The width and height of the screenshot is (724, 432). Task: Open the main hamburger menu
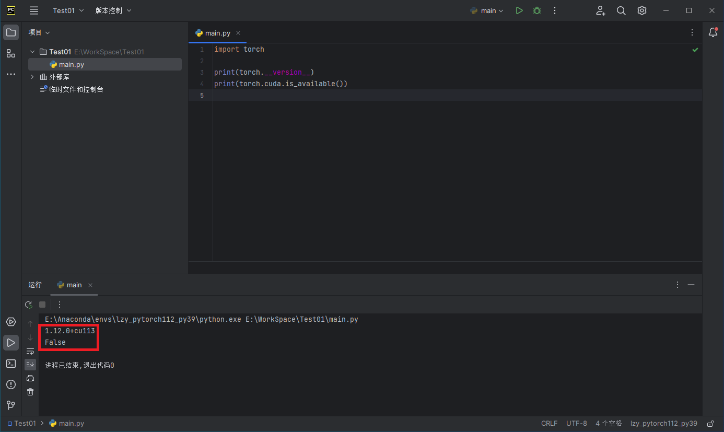(x=34, y=10)
